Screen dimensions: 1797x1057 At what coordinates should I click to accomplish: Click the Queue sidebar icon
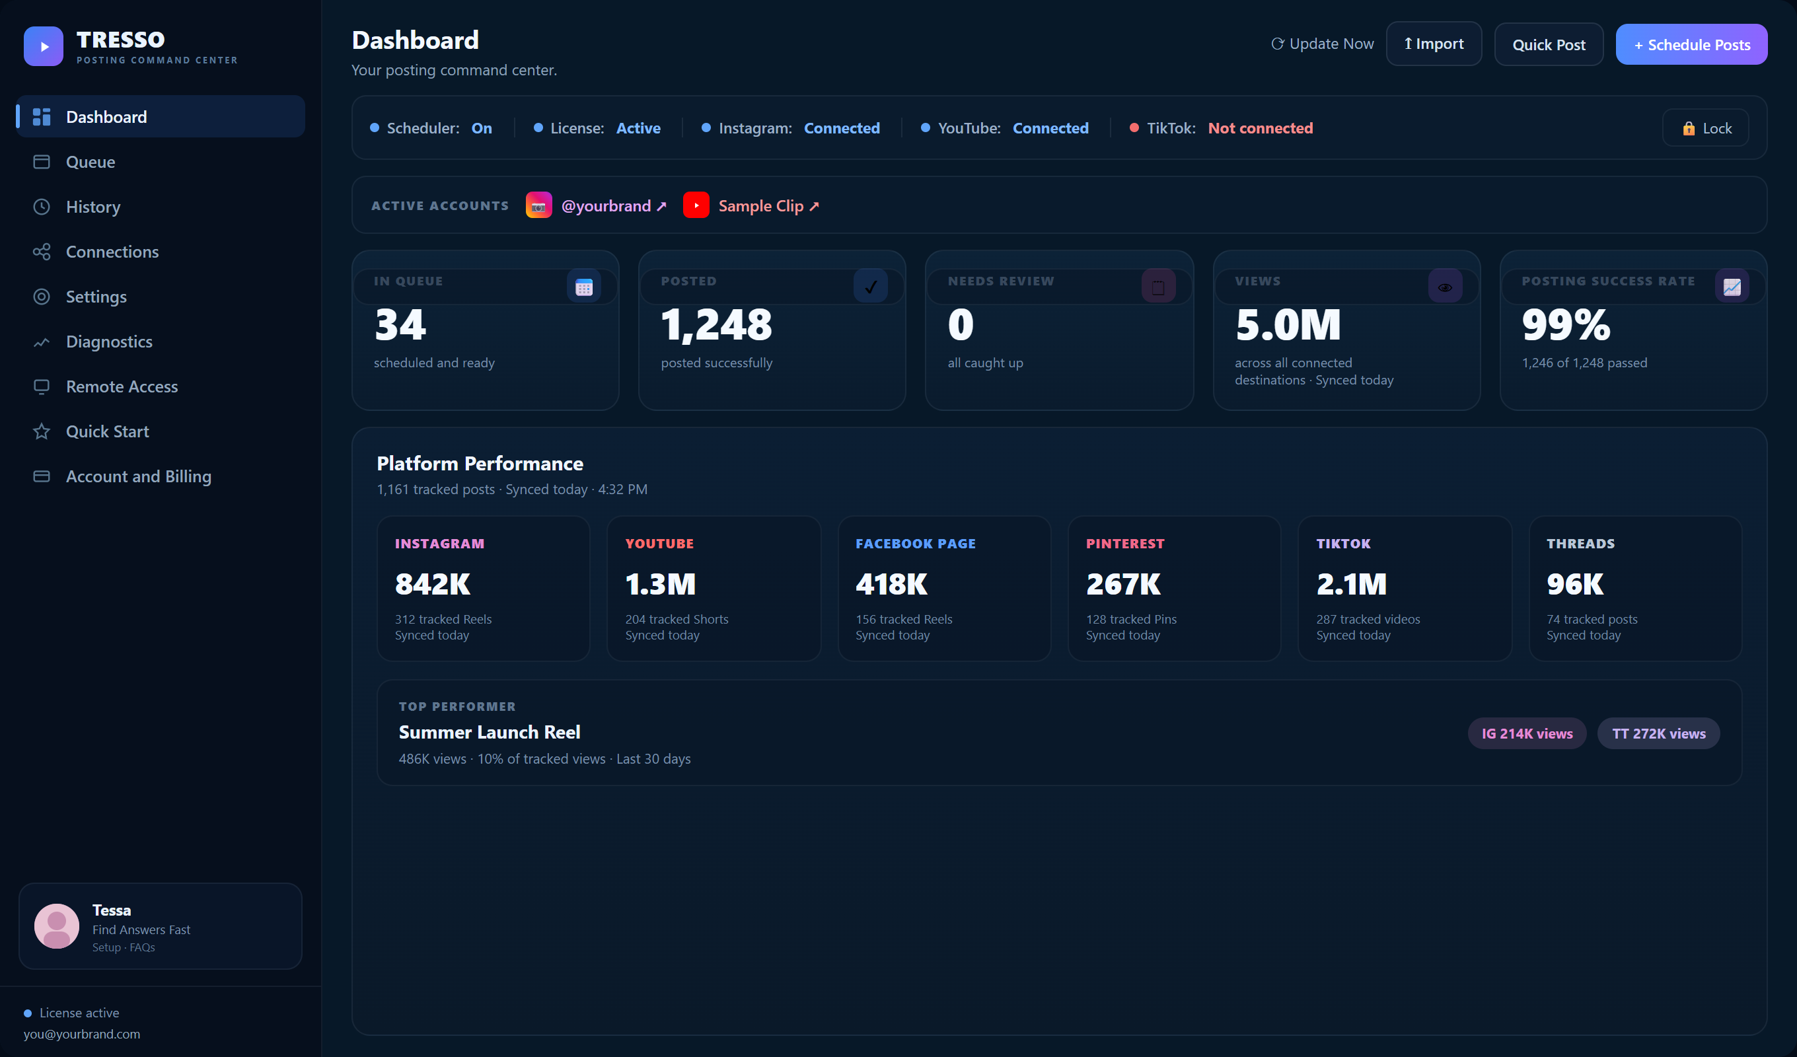(x=42, y=162)
